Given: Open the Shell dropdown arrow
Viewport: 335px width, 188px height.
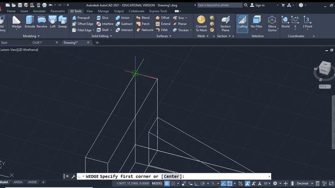Looking at the screenshot, I should pyautogui.click(x=111, y=30).
